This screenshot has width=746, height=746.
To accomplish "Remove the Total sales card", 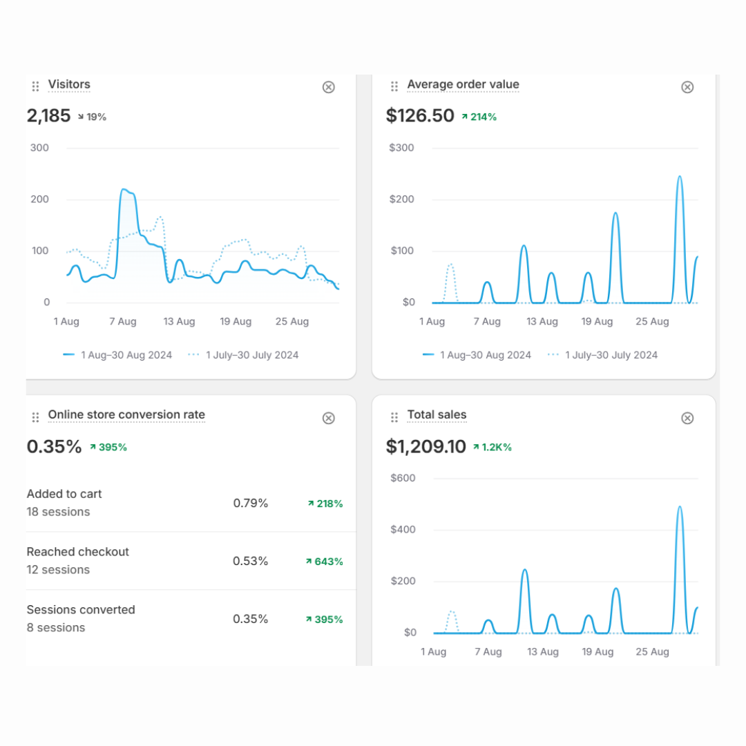I will 687,418.
